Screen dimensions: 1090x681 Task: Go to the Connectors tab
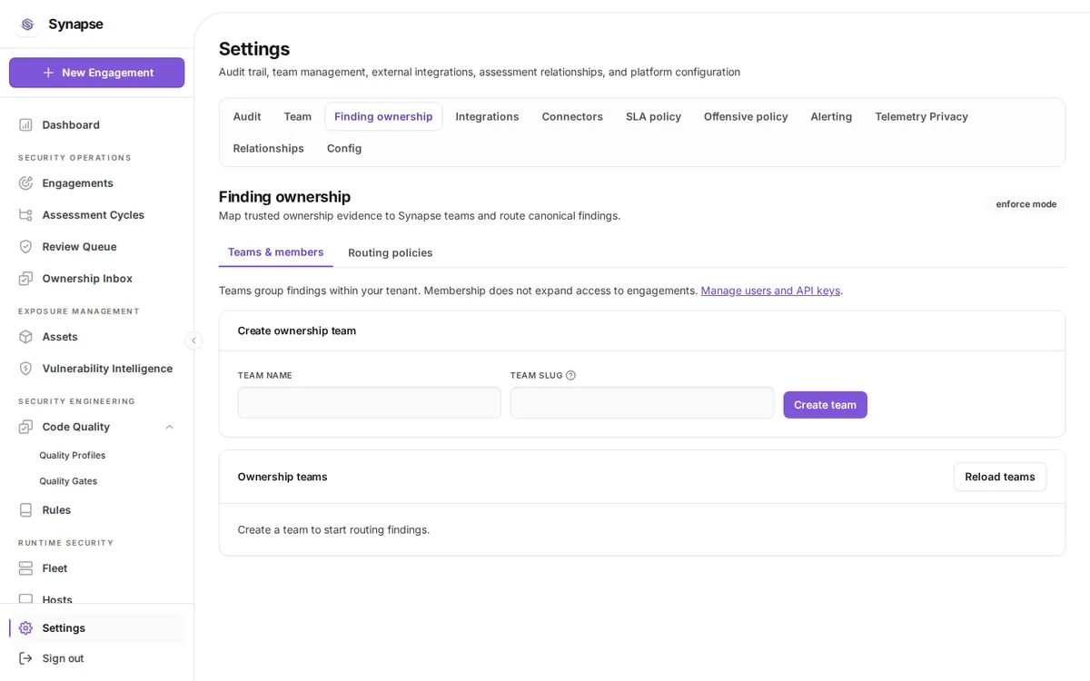click(x=572, y=116)
